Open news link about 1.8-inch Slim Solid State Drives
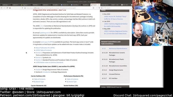 116,32
